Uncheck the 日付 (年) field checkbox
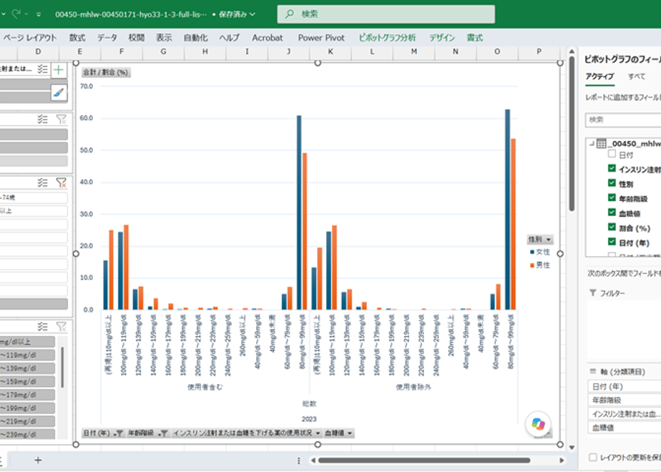This screenshot has height=472, width=661. click(612, 242)
